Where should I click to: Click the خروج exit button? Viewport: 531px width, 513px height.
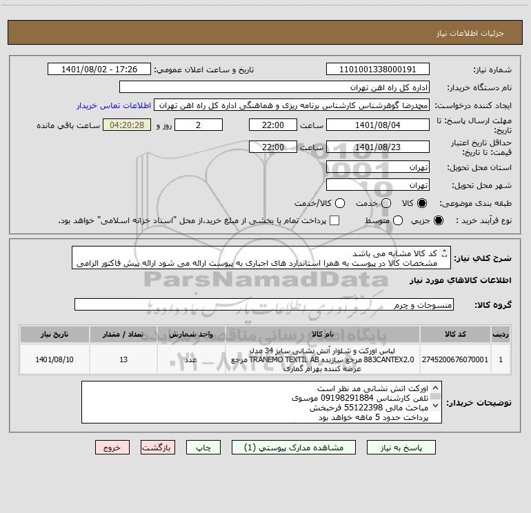(x=112, y=448)
